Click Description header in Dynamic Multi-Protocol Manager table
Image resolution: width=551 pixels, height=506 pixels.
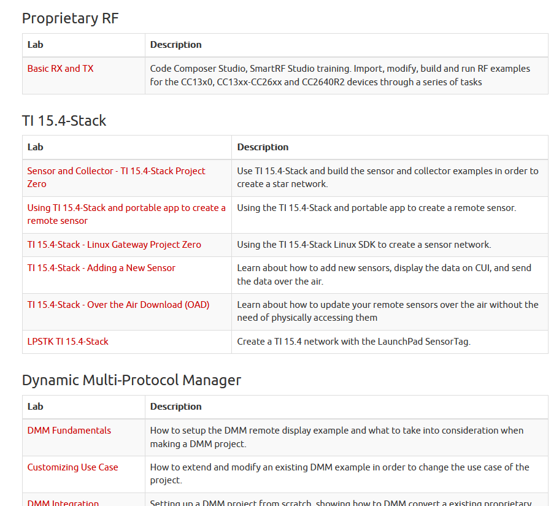pos(175,407)
